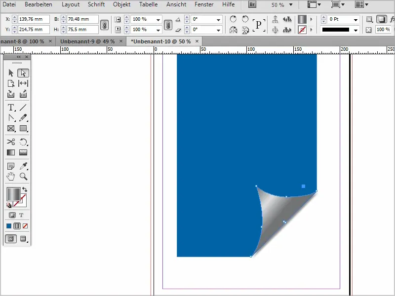Rotate 90° clockwise
395x296 pixels.
coord(233,19)
